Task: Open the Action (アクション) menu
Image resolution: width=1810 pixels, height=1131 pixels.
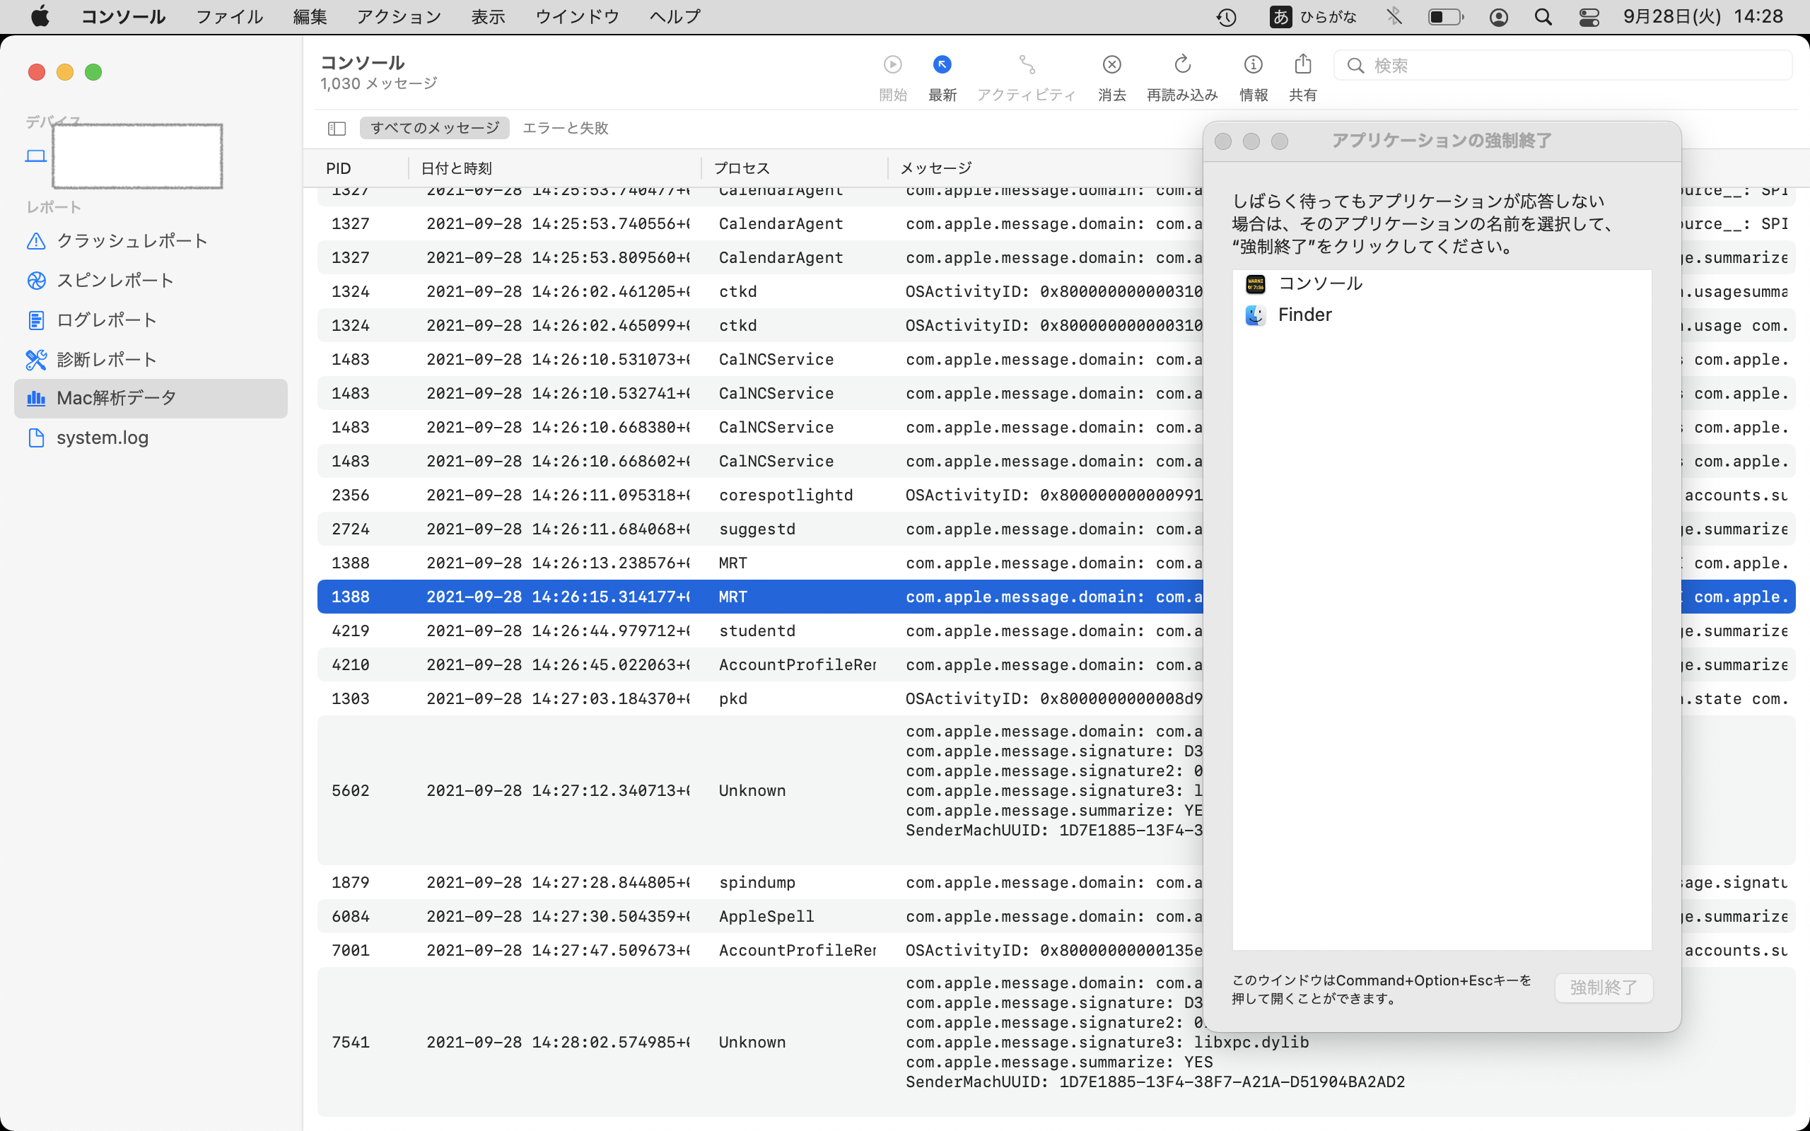Action: point(399,16)
